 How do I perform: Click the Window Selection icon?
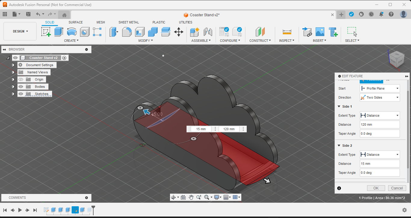click(352, 32)
